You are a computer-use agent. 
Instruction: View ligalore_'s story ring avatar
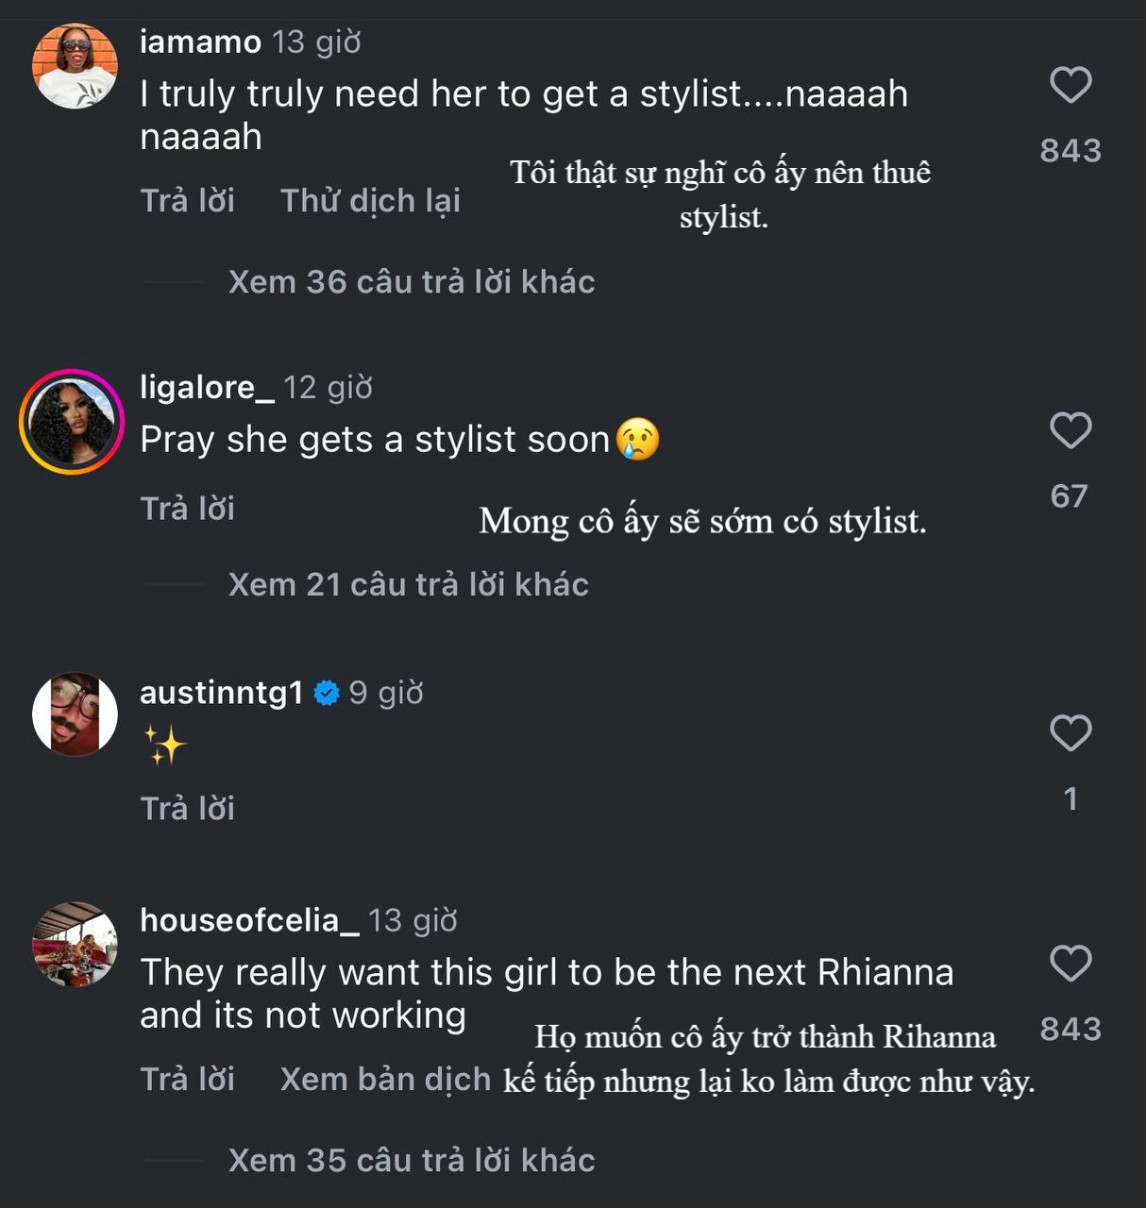point(72,422)
